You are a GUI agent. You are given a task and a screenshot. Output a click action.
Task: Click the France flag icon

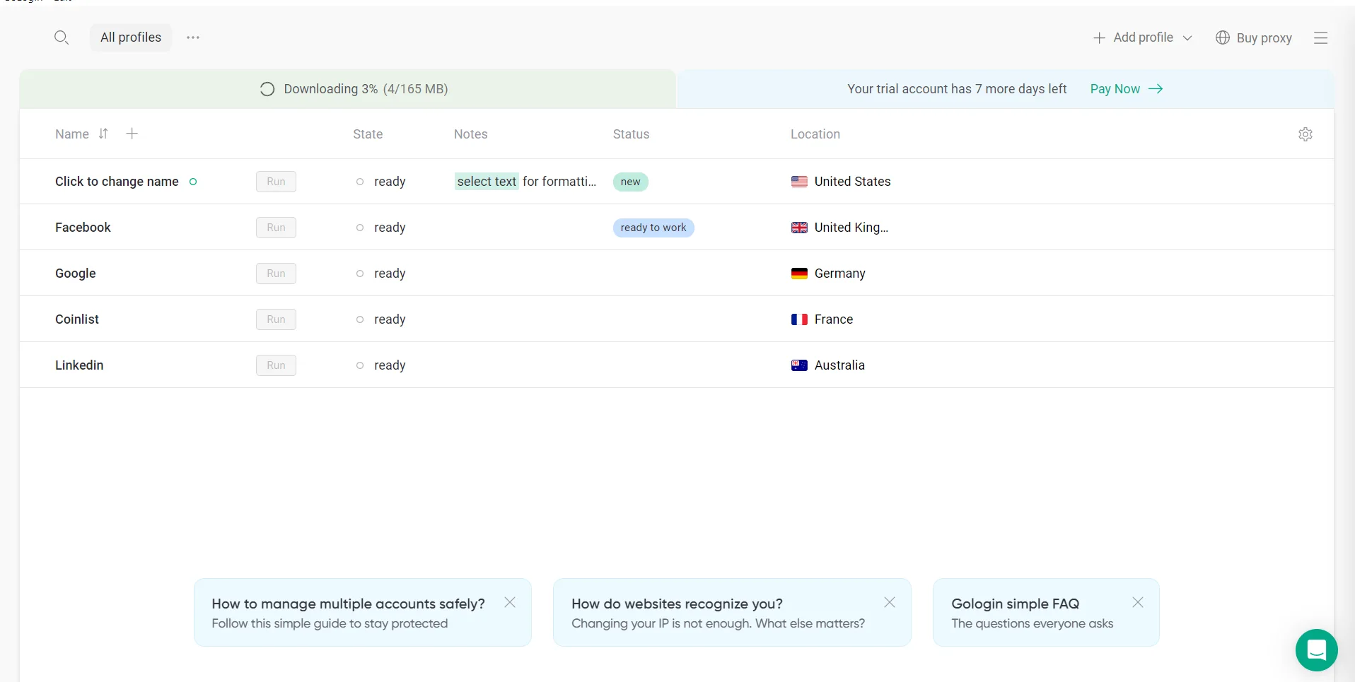click(799, 319)
